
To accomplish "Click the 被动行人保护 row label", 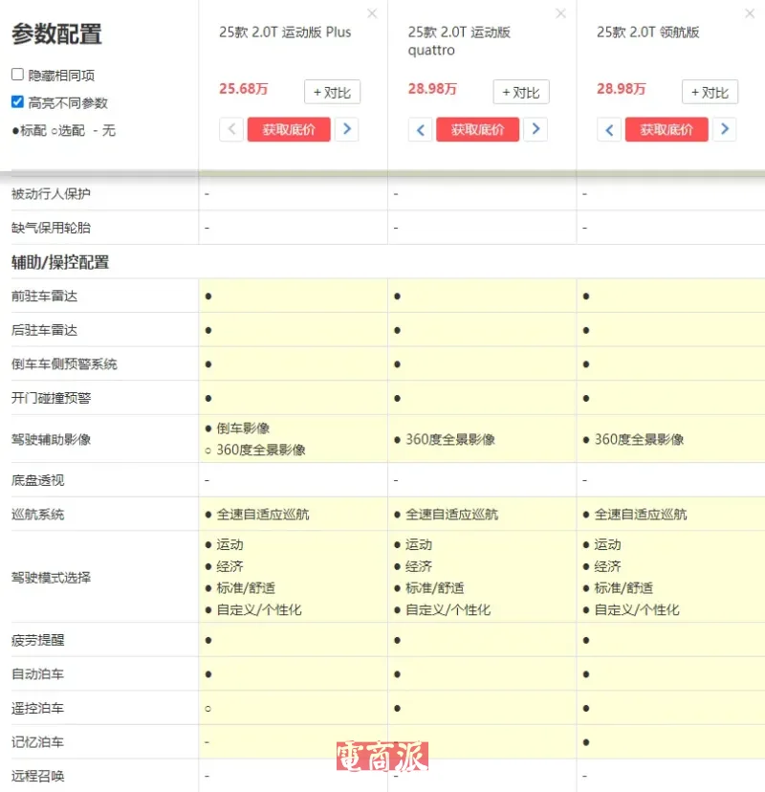I will 51,194.
